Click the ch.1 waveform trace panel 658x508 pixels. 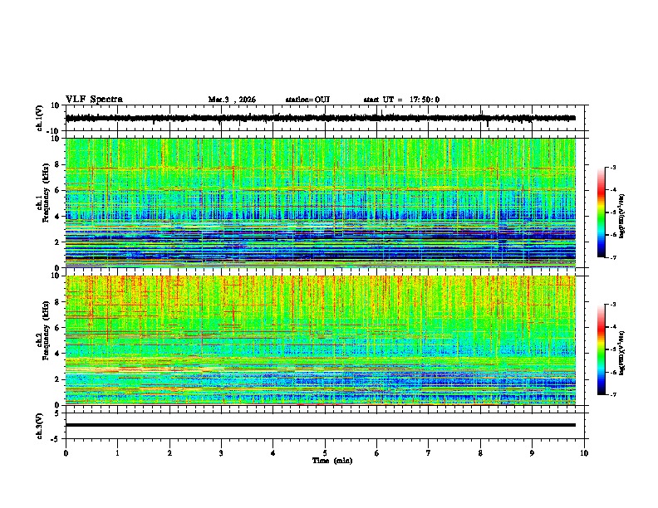click(327, 118)
